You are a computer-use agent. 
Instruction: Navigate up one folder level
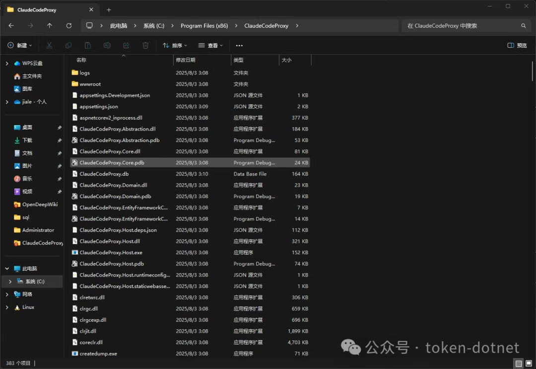tap(50, 26)
